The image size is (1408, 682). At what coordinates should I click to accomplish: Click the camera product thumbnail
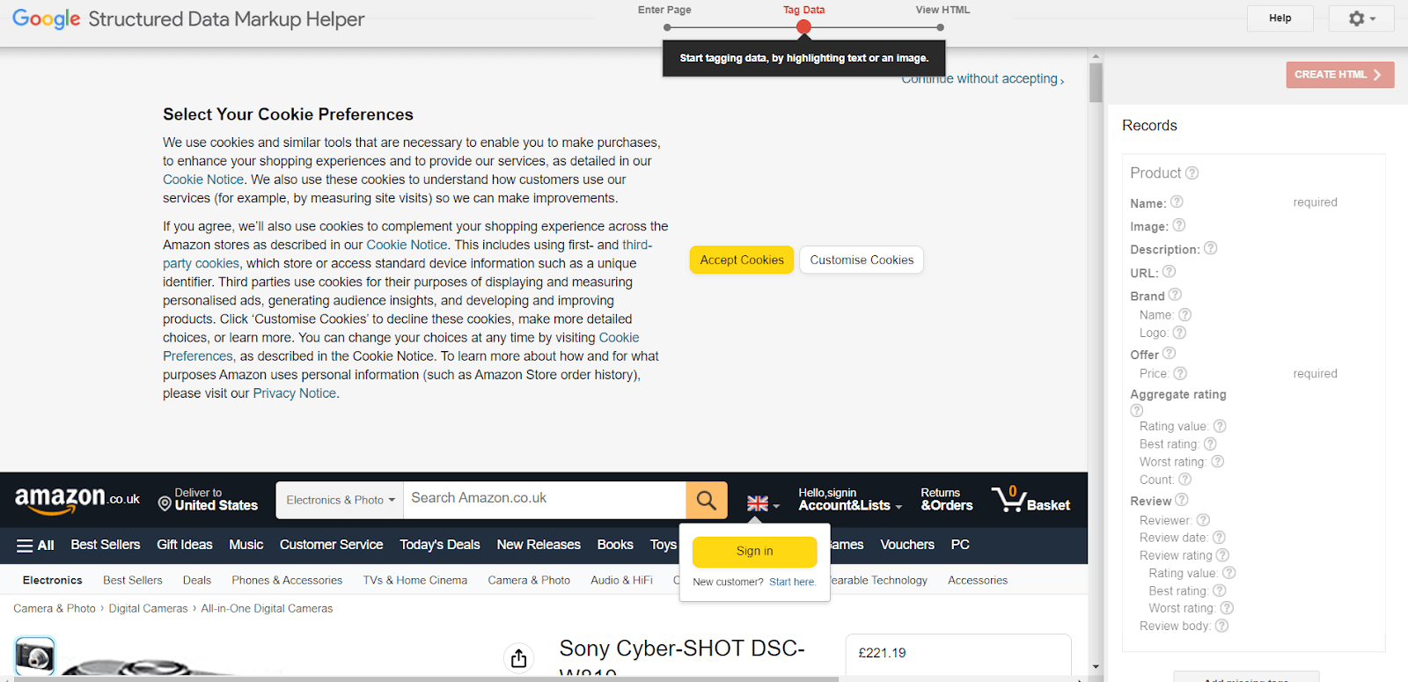click(x=35, y=656)
